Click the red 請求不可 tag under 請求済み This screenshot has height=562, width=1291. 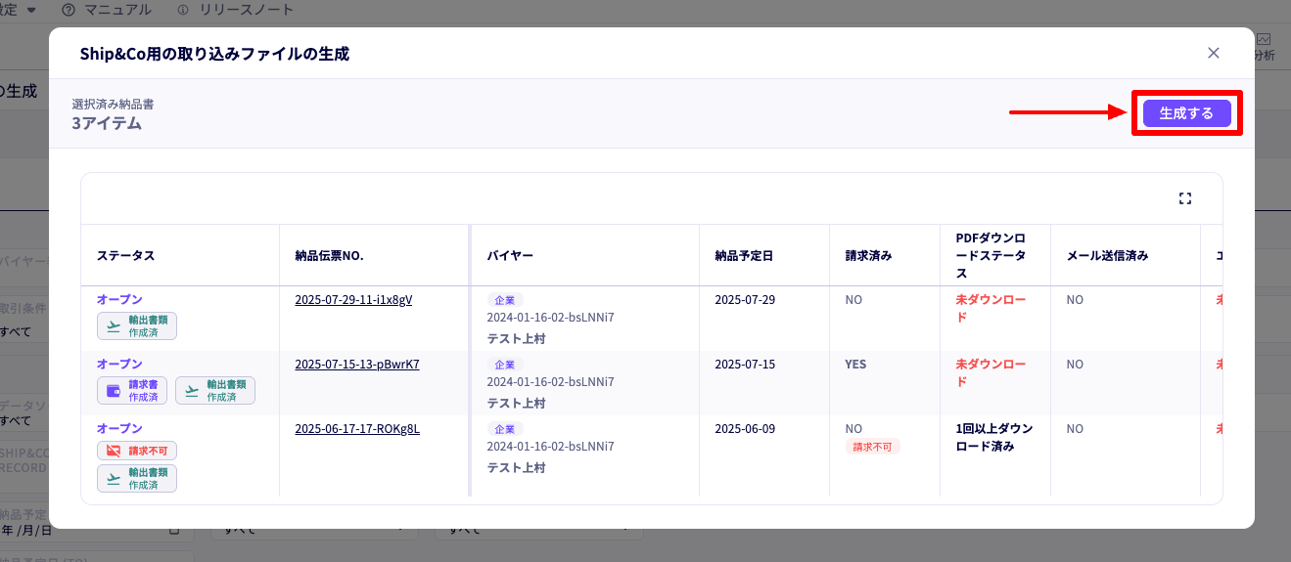pos(873,447)
